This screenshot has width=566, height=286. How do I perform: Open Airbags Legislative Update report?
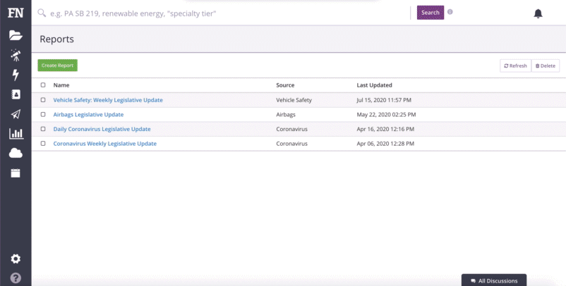tap(88, 114)
